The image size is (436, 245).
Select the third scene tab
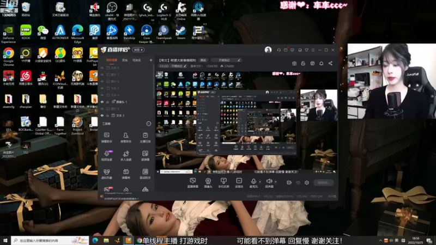(136, 60)
